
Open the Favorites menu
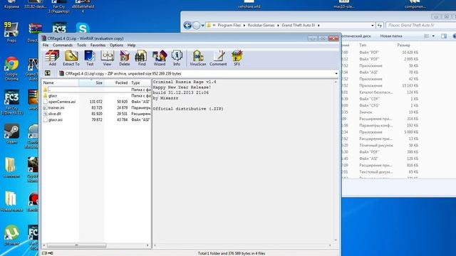point(98,46)
